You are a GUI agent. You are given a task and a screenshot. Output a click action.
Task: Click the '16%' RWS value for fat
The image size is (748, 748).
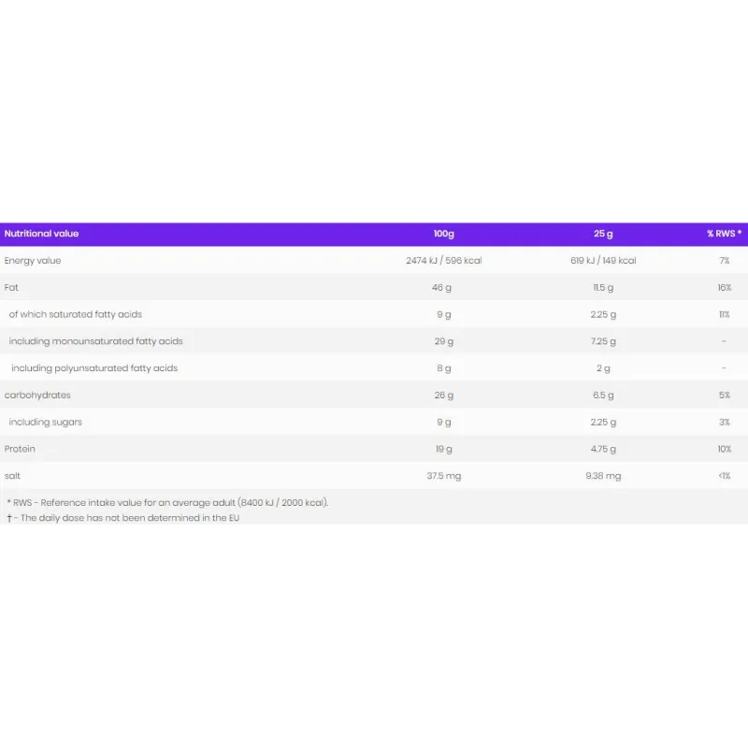tap(724, 288)
